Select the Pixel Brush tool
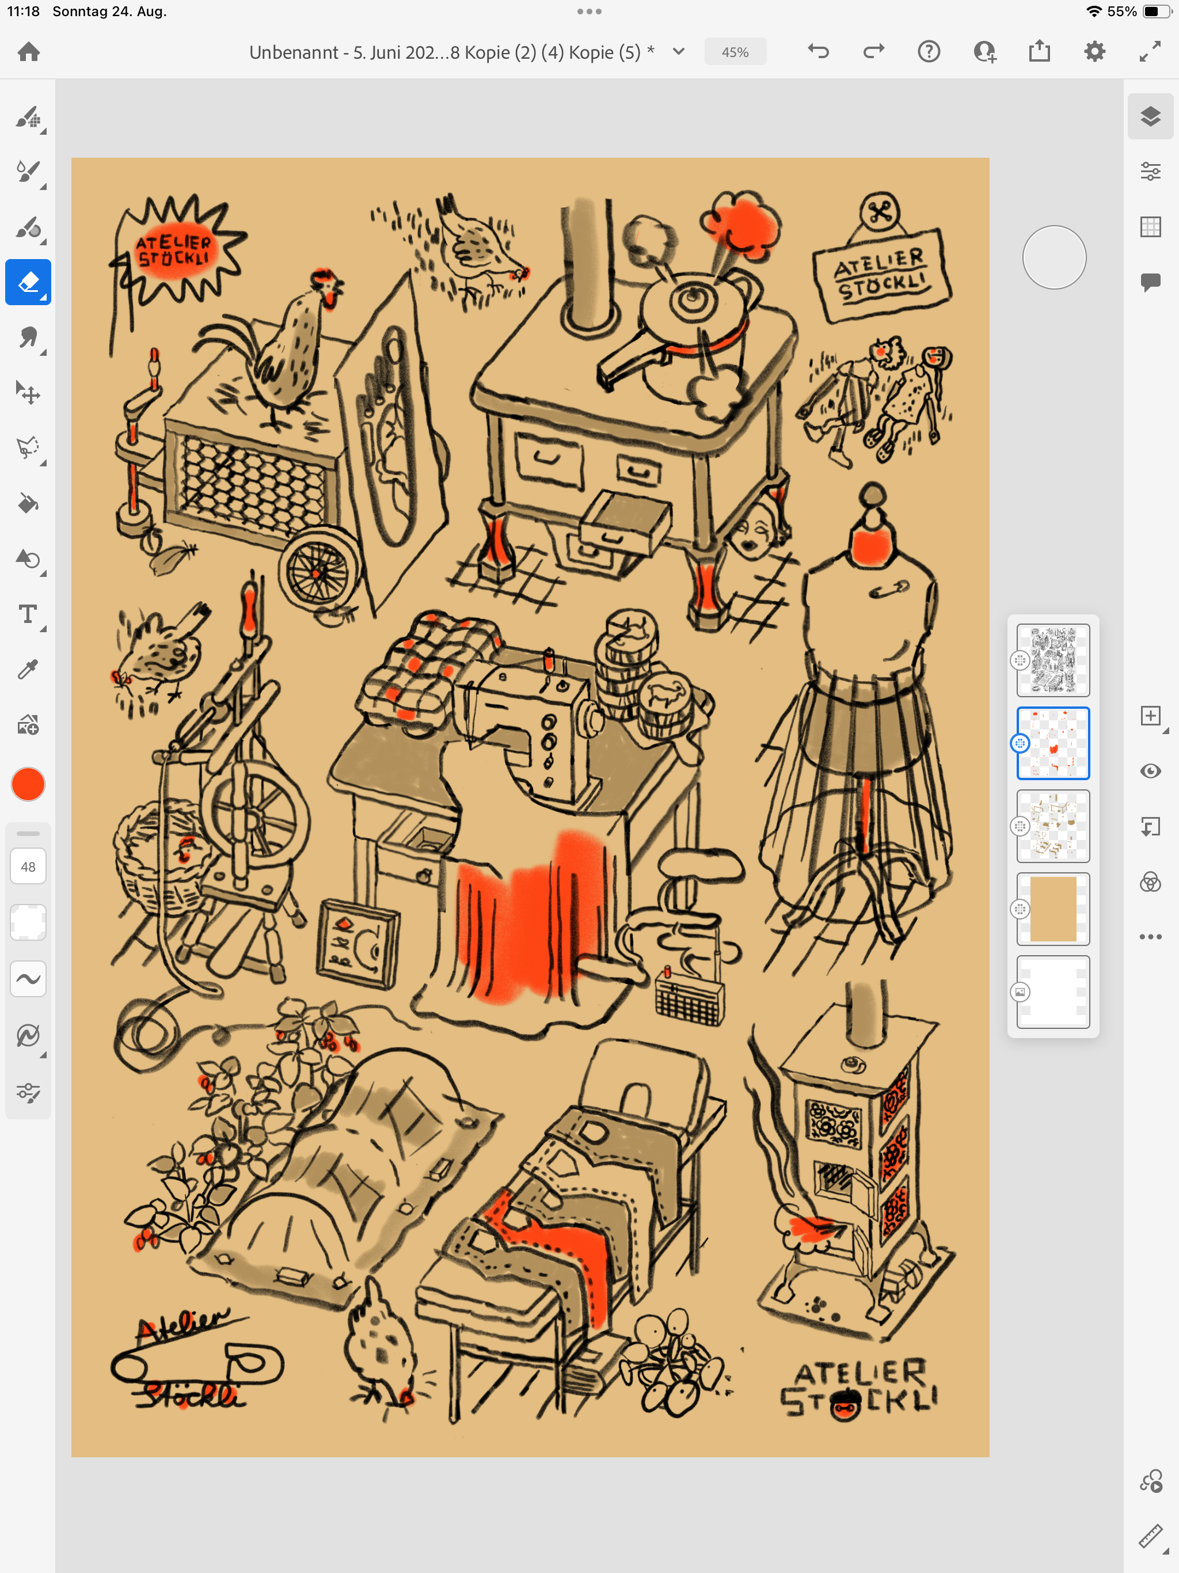This screenshot has height=1573, width=1179. 28,117
